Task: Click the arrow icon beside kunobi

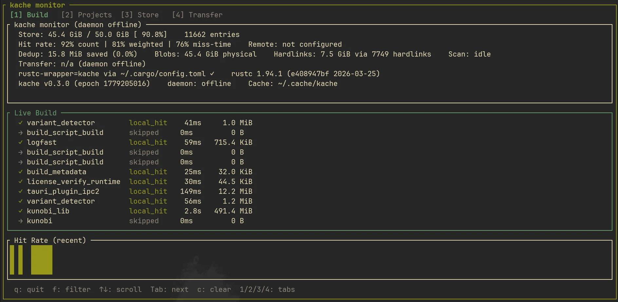Action: click(21, 221)
